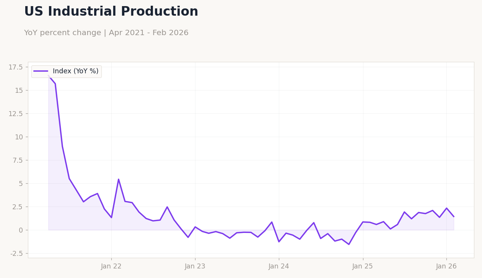Click the purple legend line swatch

coord(41,71)
